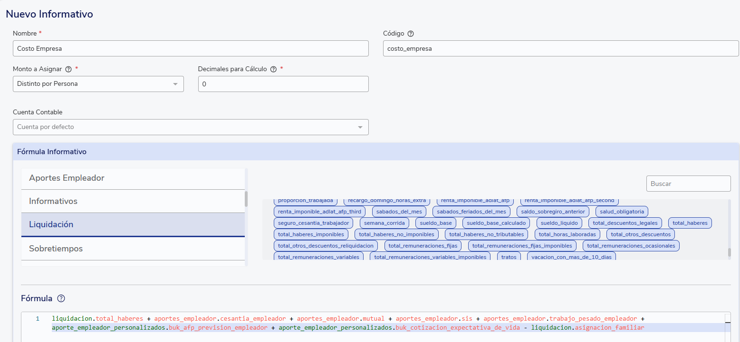This screenshot has height=342, width=740.
Task: Insert the tratos variable
Action: tap(509, 257)
